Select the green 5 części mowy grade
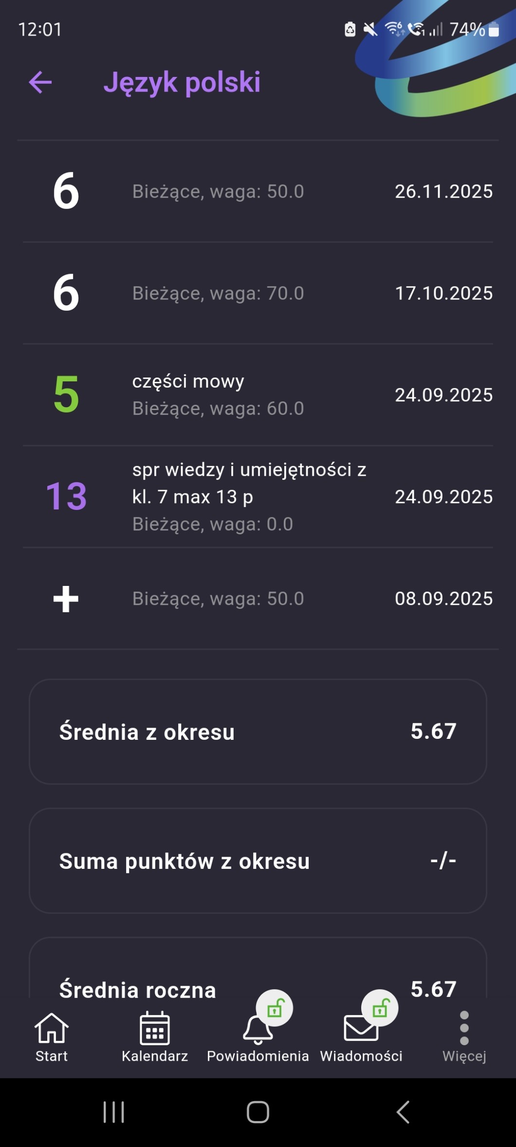Screen dimensions: 516x1147 258,395
